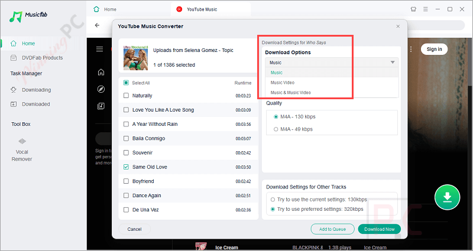
Task: Select M4A - 130 kbps quality
Action: tap(276, 116)
